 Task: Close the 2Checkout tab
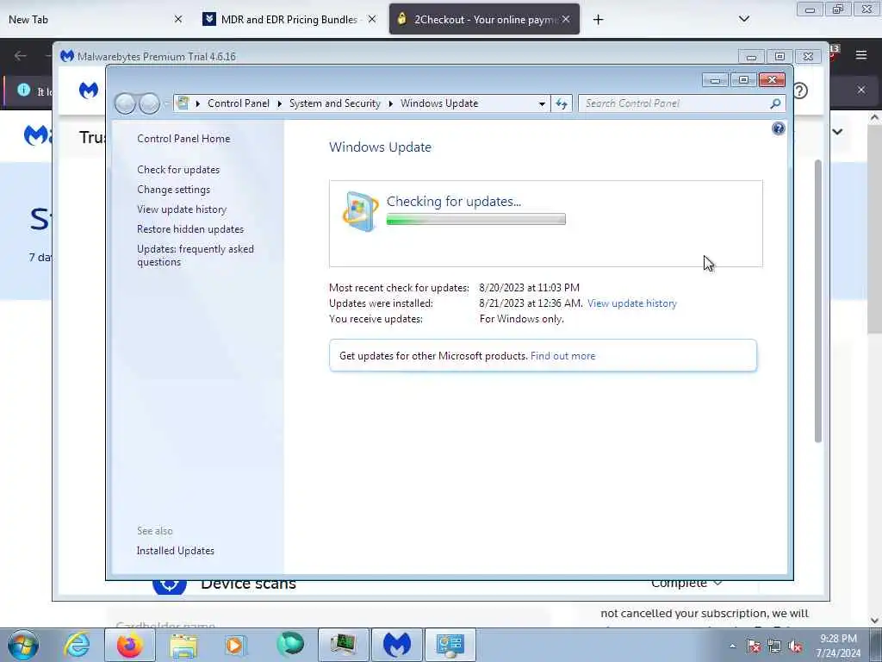[566, 19]
